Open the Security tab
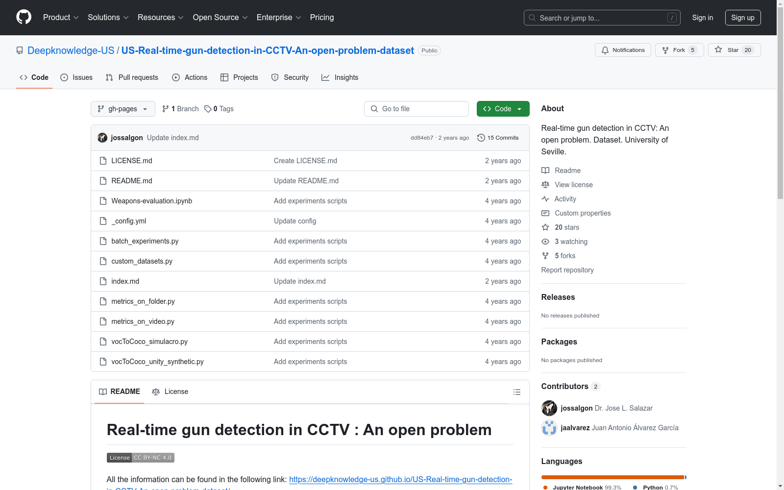Image resolution: width=784 pixels, height=490 pixels. (290, 77)
